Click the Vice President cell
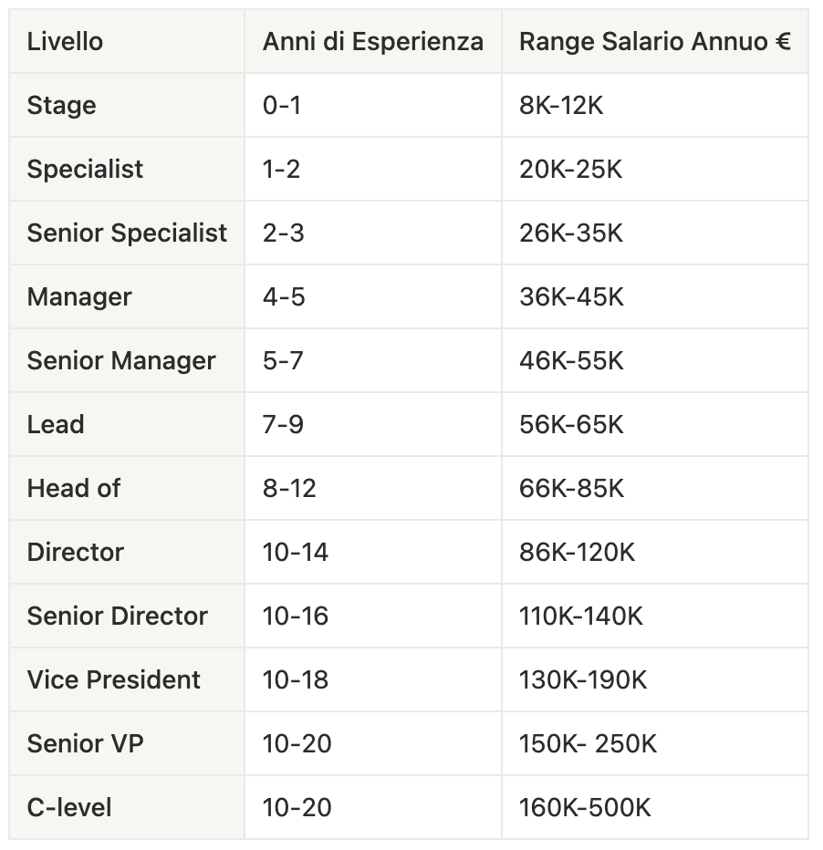Screen dimensions: 823x850 click(x=114, y=680)
